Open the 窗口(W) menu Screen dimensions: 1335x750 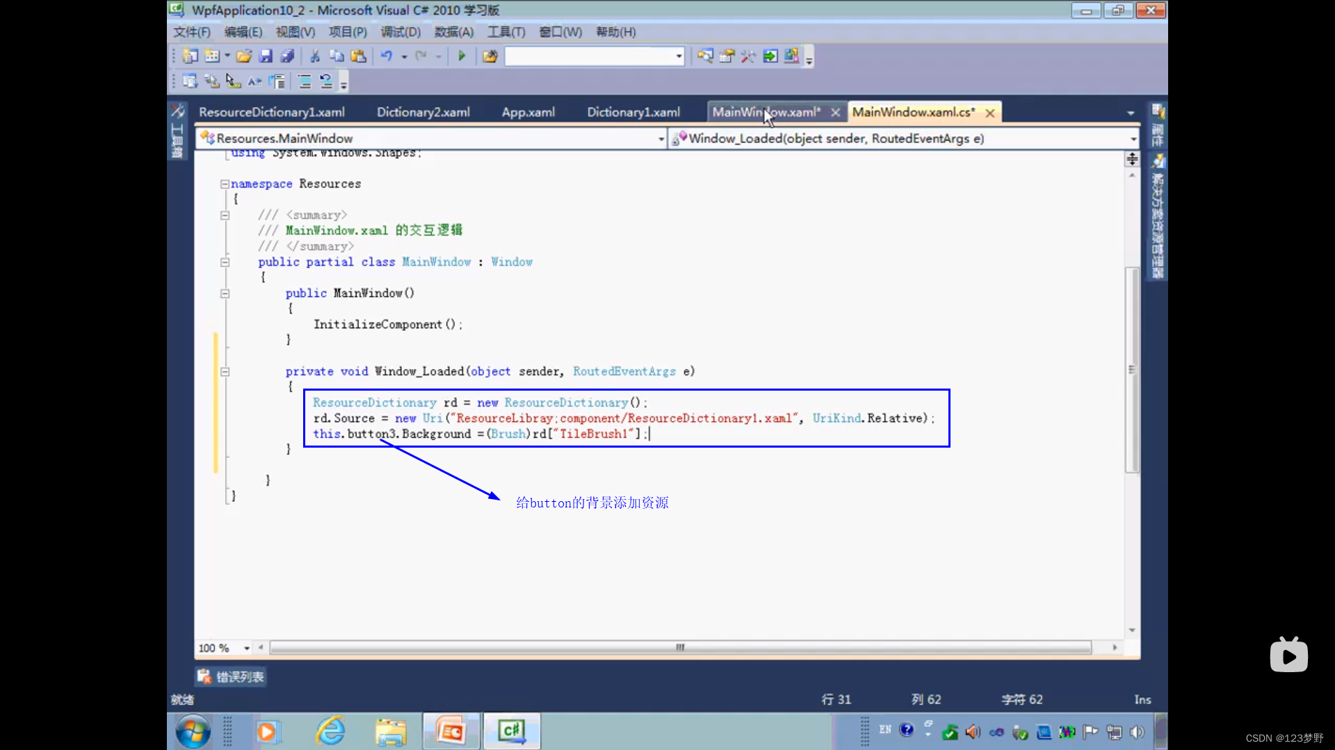point(560,32)
